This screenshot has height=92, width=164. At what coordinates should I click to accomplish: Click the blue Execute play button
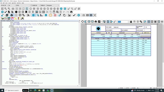(2, 12)
